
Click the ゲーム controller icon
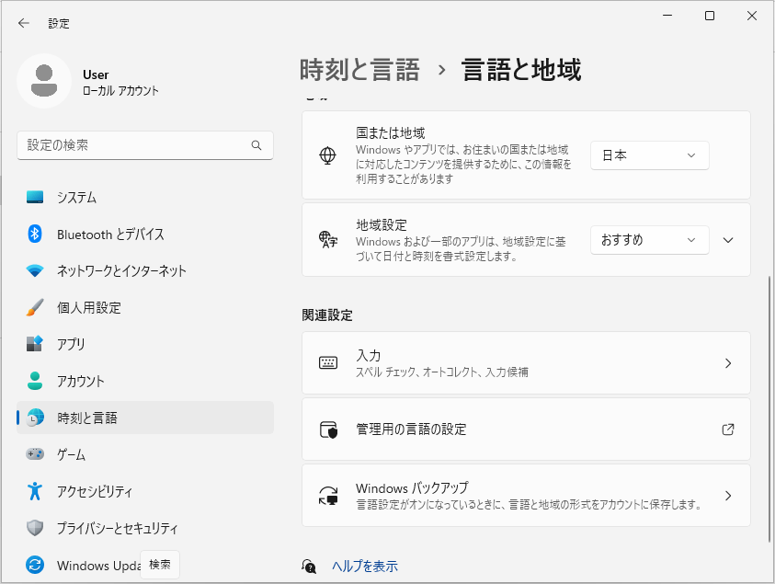pyautogui.click(x=35, y=454)
